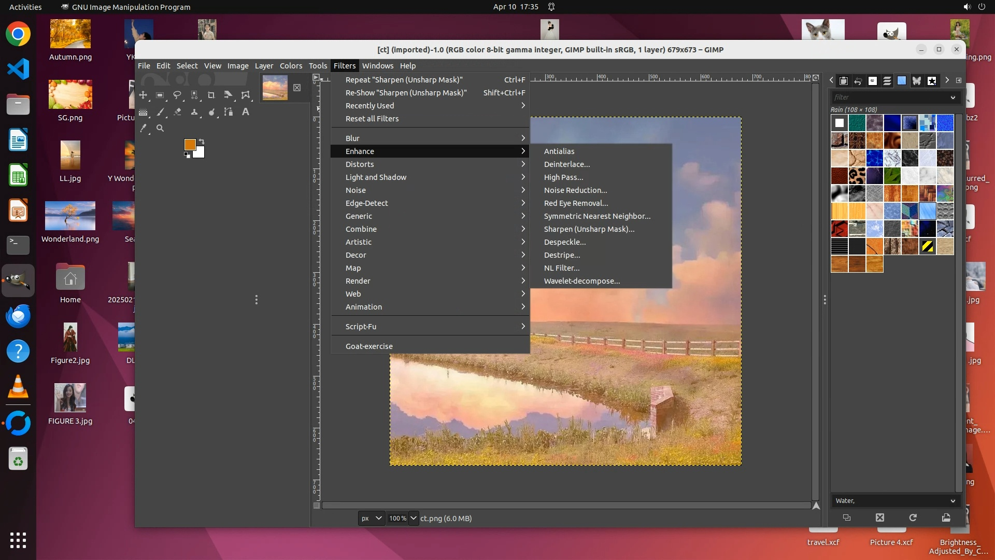
Task: Select the Color Picker eyedropper tool
Action: [144, 128]
